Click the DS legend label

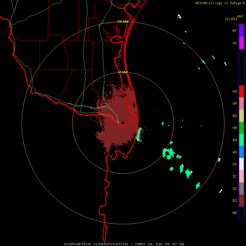[235, 164]
